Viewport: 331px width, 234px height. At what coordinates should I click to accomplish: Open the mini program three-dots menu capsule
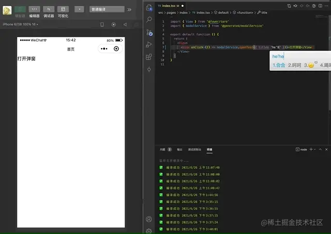[x=104, y=49]
